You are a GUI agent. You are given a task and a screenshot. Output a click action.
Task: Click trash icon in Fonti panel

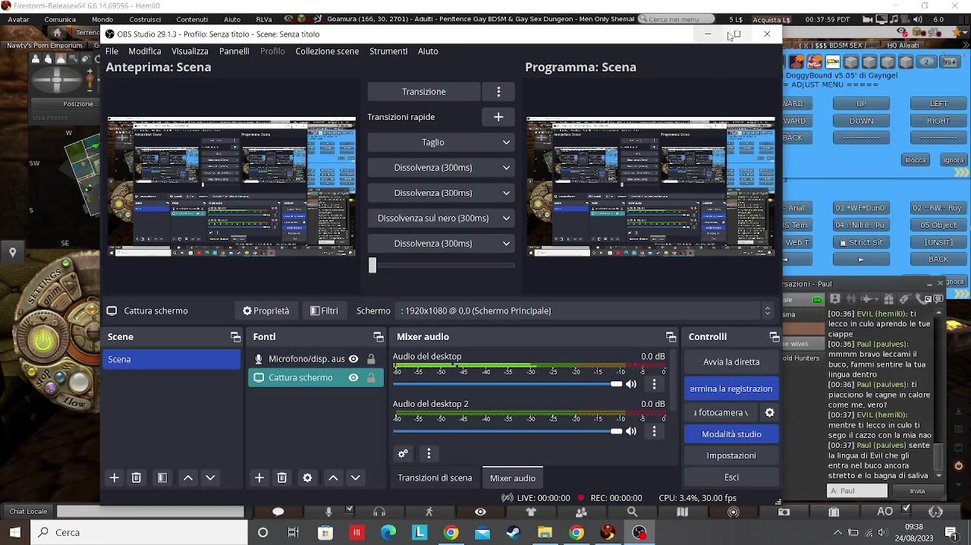(x=281, y=477)
